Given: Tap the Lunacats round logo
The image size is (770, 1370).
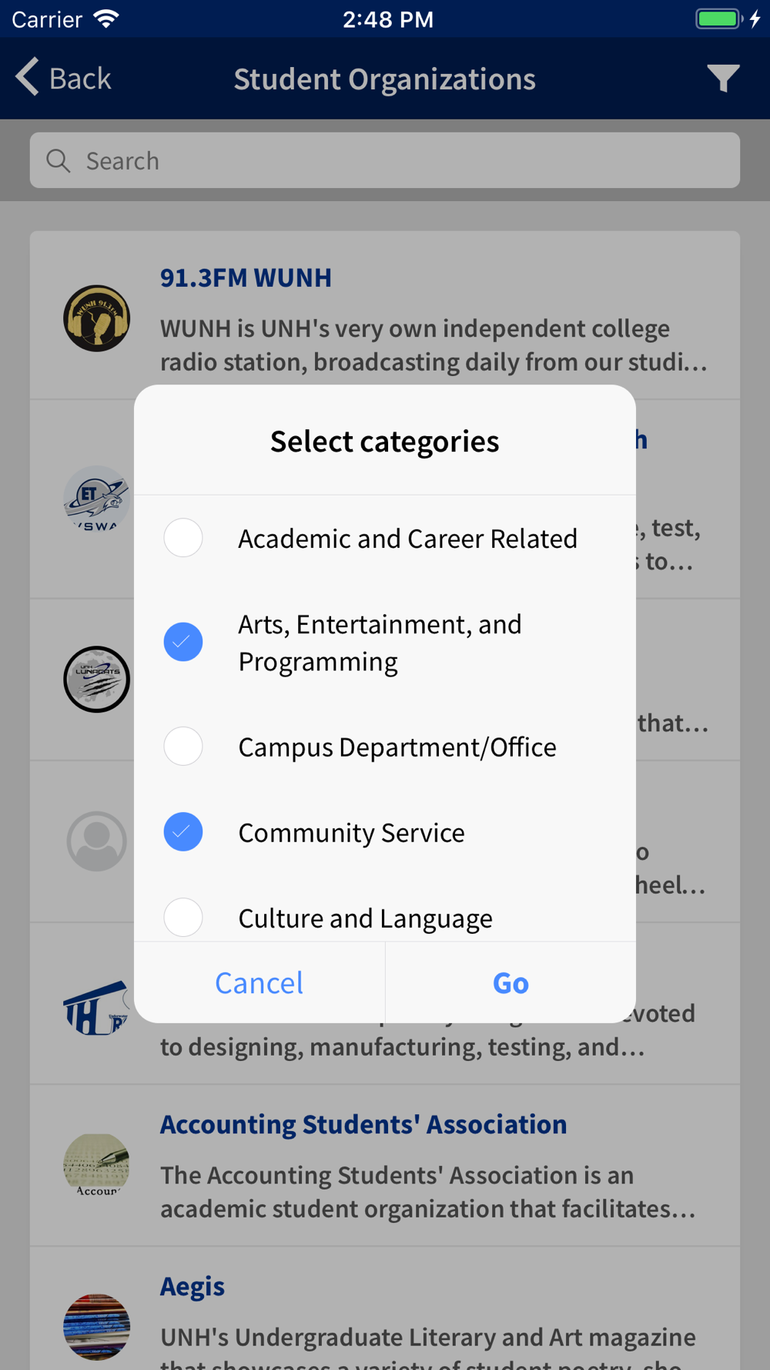Looking at the screenshot, I should point(96,679).
